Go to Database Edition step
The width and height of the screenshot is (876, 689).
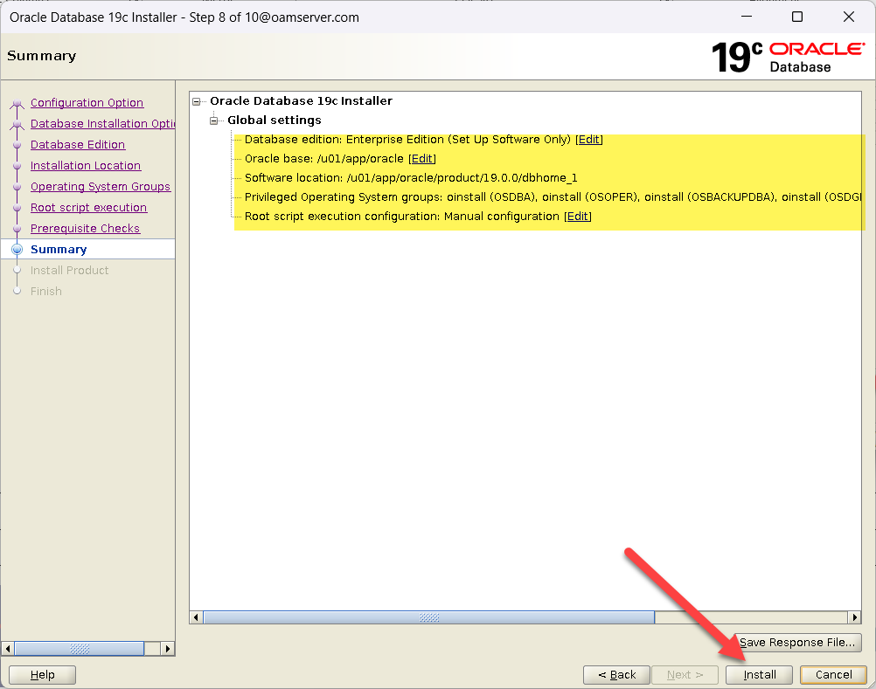click(78, 145)
